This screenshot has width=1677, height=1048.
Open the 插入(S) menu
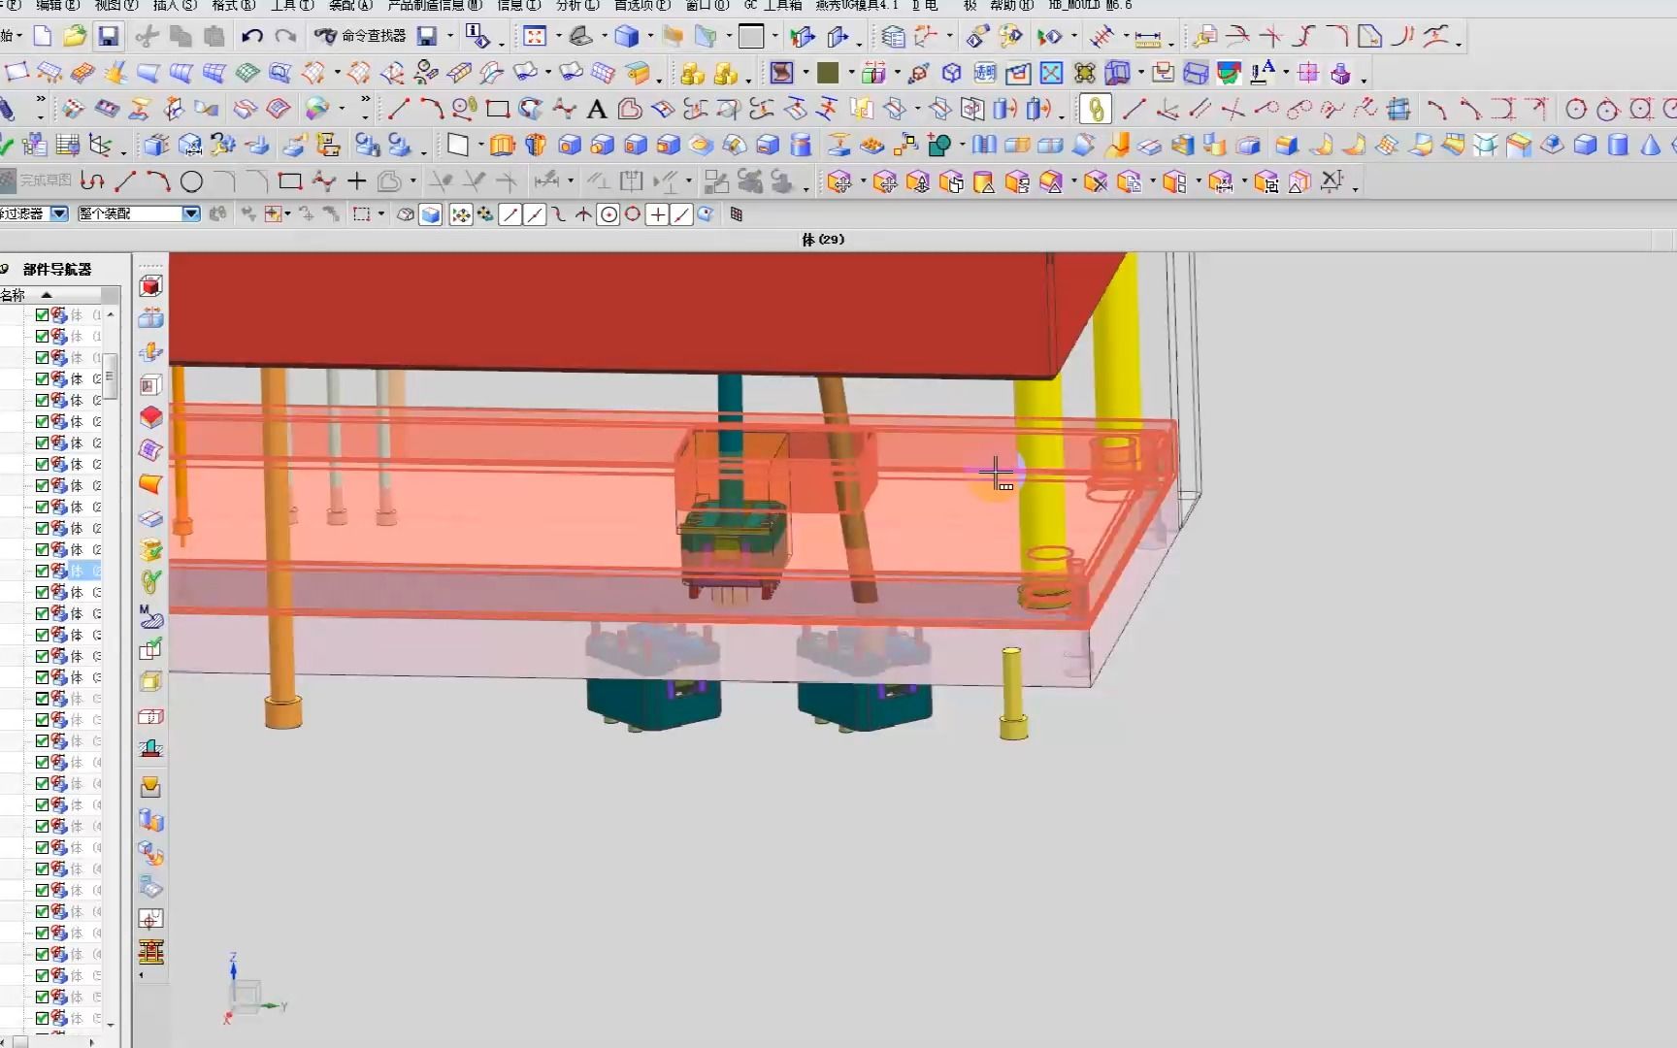coord(176,5)
